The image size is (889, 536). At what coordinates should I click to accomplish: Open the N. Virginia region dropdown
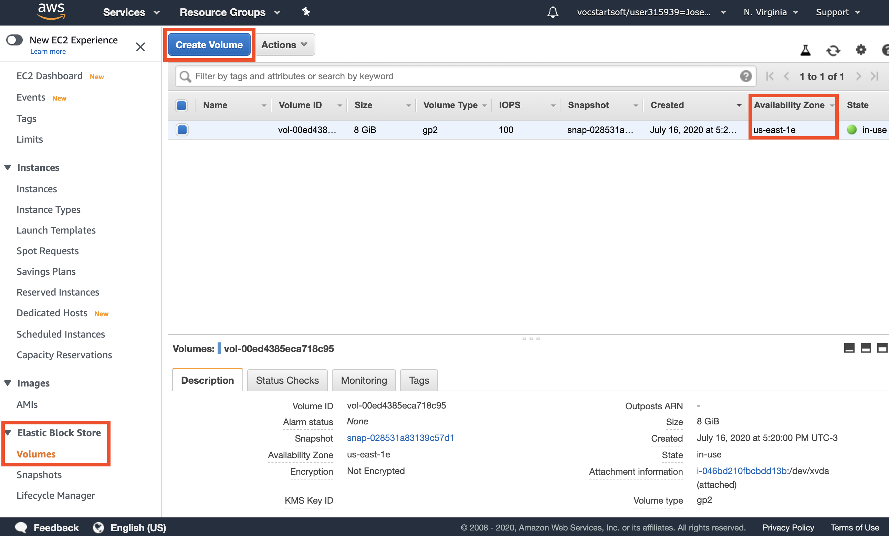(770, 12)
